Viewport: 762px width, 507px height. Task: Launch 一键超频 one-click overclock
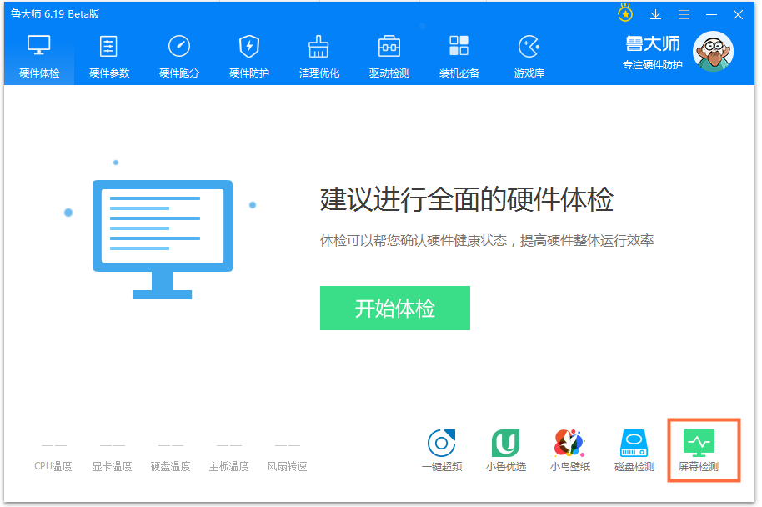tap(442, 450)
